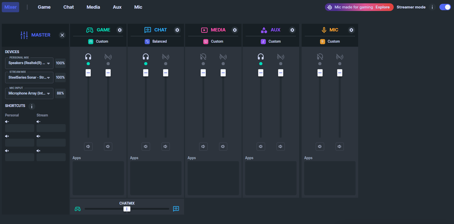Screen dimensions: 454x224
Task: Mute Media personal mix speaker button
Action: tap(203, 146)
